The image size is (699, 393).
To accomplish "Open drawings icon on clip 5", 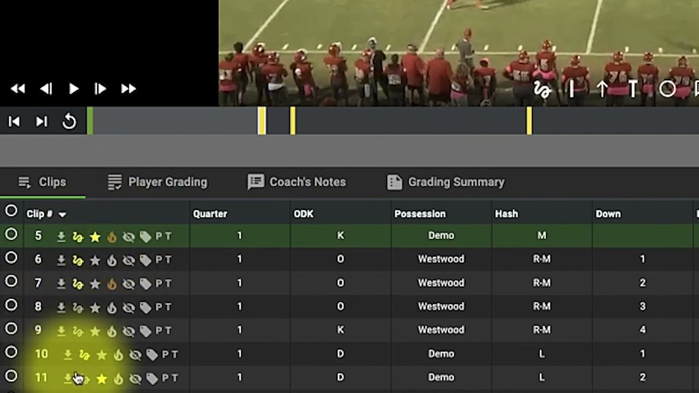I will click(78, 236).
